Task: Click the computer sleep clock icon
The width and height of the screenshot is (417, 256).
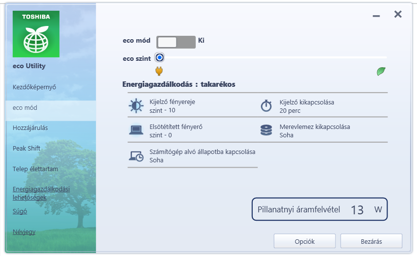Action: tap(136, 155)
